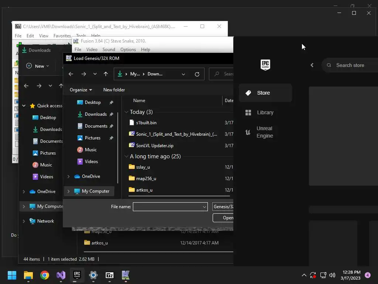Open the Library section in Epic launcher
This screenshot has height=284, width=378.
265,112
